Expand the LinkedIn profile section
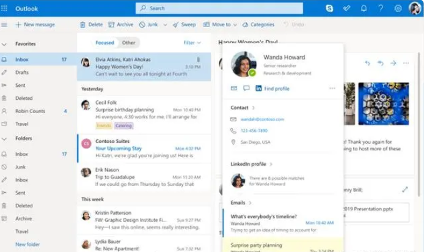The image size is (424, 252). point(251,164)
